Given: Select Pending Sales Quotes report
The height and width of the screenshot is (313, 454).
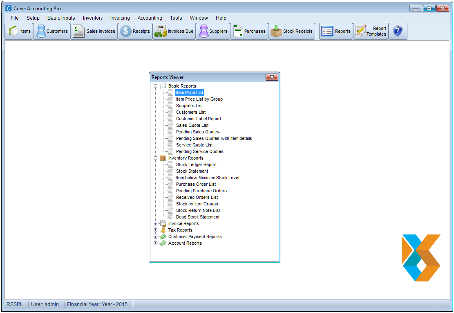Looking at the screenshot, I should 198,132.
